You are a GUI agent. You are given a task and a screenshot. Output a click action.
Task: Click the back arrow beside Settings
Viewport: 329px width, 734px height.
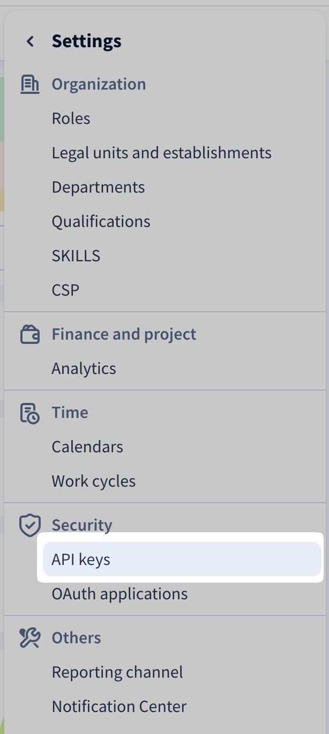tap(31, 41)
